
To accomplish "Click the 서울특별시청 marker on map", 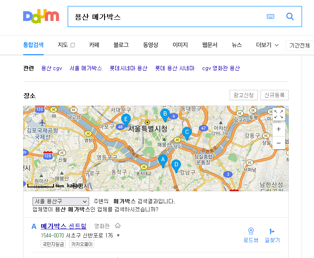I will (147, 122).
